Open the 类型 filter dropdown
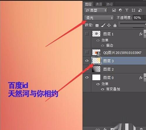The height and width of the screenshot is (130, 146). tap(96, 10)
